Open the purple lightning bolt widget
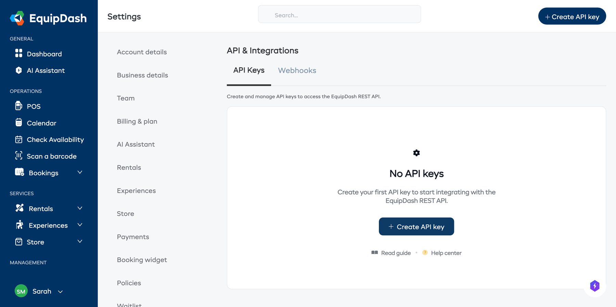 [x=595, y=286]
